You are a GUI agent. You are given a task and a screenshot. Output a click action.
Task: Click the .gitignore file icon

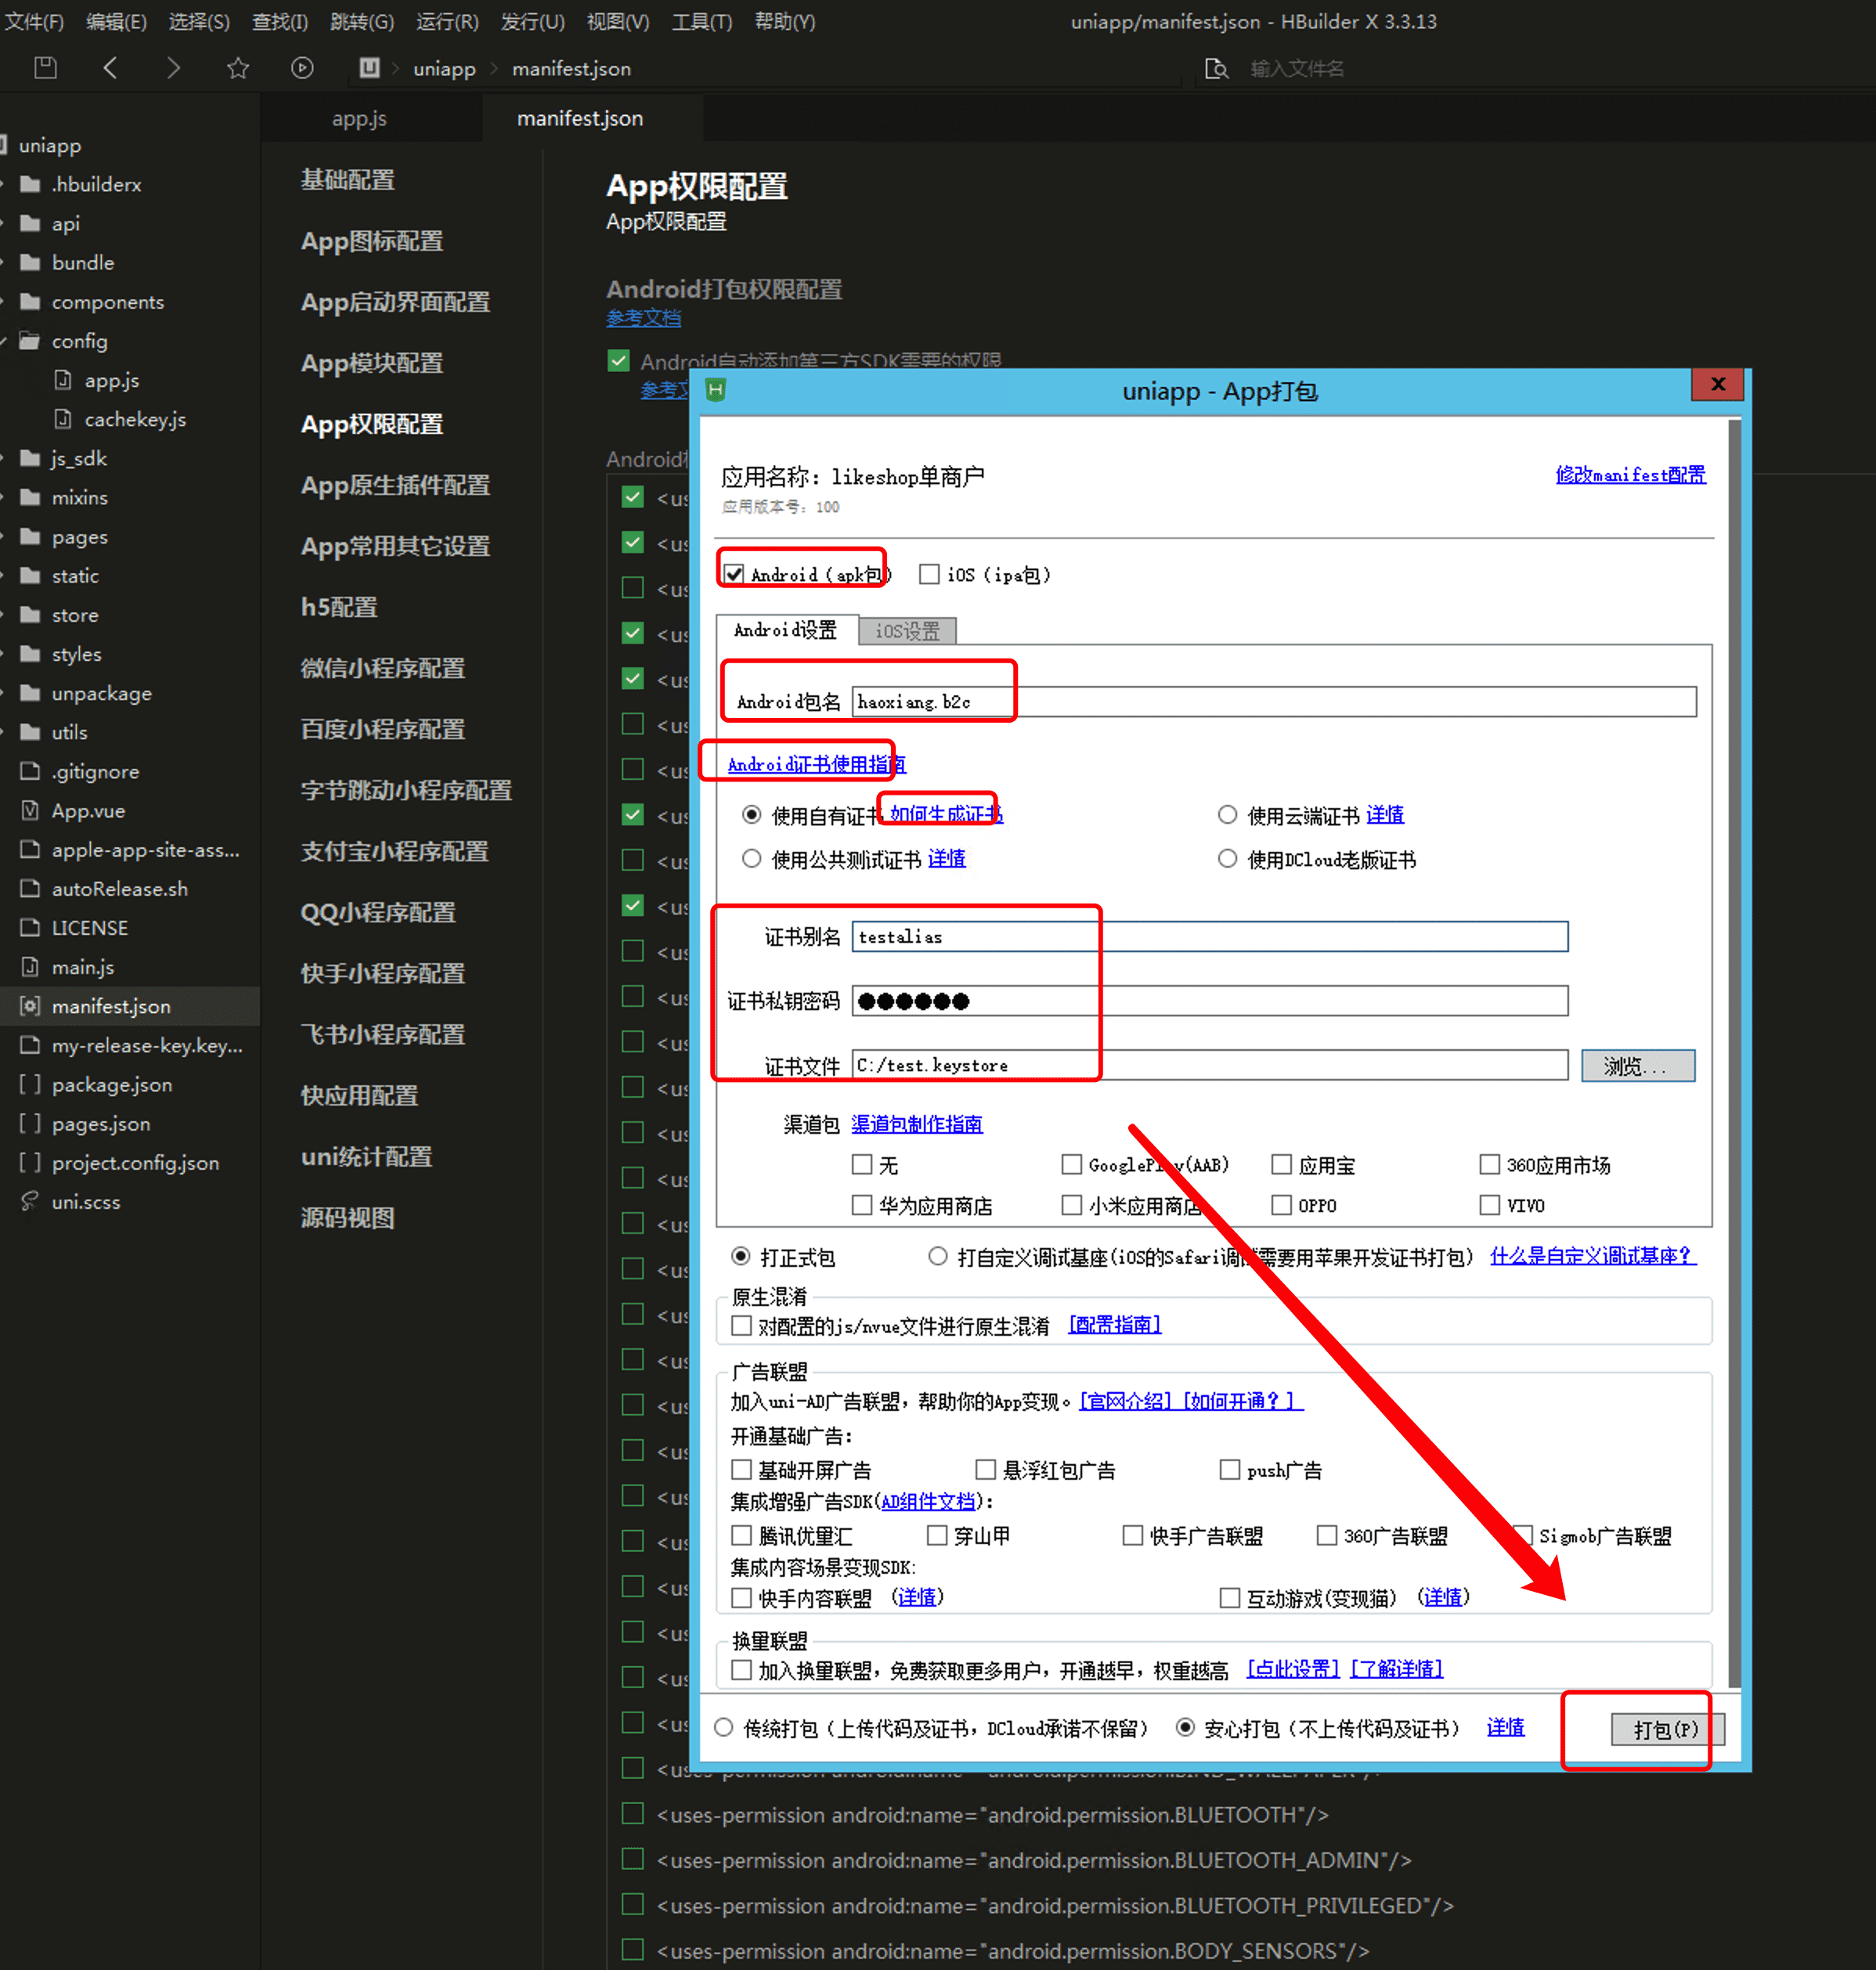[31, 771]
